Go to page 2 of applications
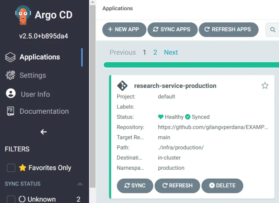 coord(155,52)
